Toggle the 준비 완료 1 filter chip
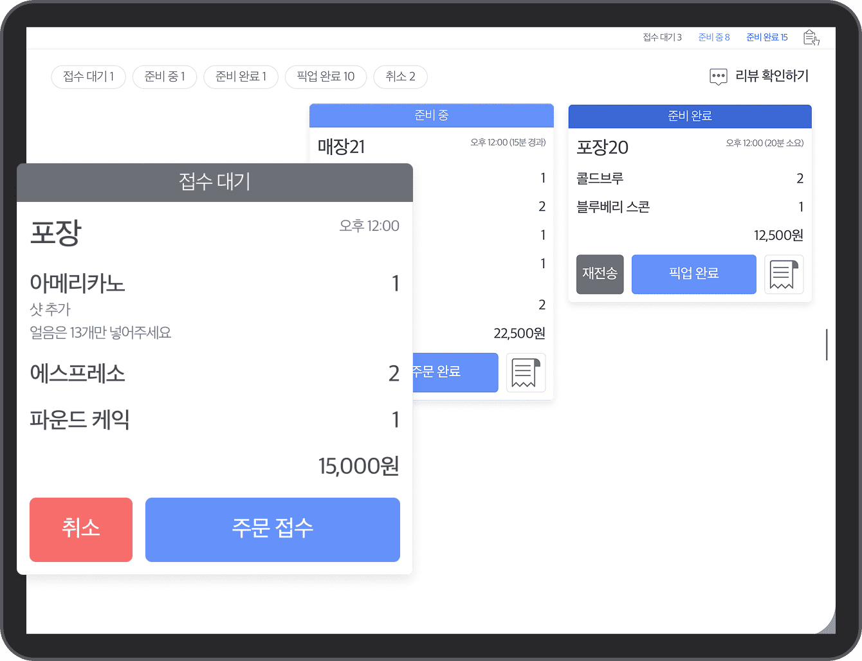 [x=241, y=77]
